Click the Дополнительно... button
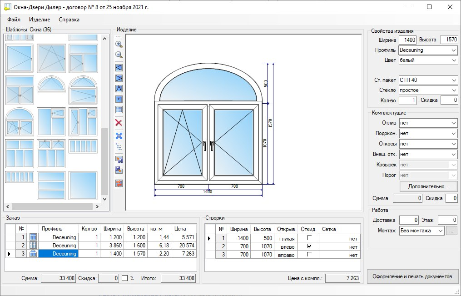The height and width of the screenshot is (296, 461). (x=428, y=186)
